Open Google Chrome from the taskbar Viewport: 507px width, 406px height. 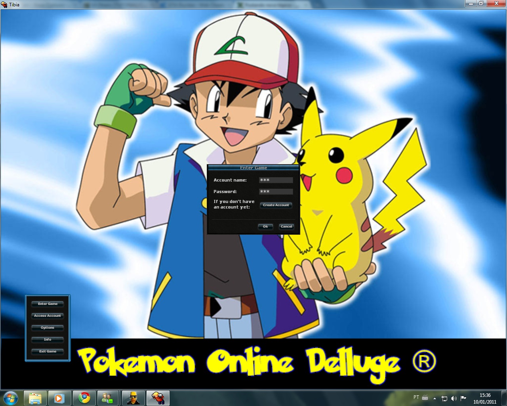click(84, 398)
